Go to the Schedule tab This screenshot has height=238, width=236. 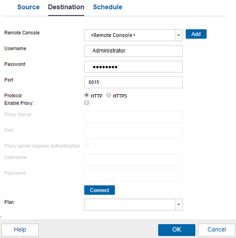(108, 7)
